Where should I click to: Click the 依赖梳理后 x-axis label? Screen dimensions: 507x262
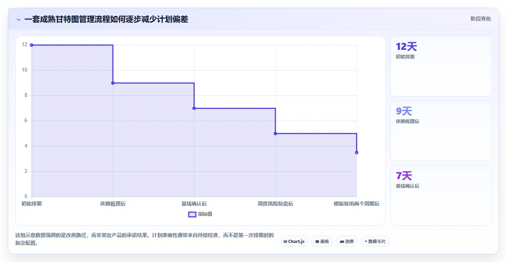[113, 204]
